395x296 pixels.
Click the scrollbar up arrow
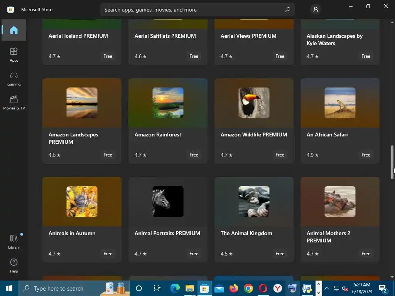pyautogui.click(x=392, y=22)
